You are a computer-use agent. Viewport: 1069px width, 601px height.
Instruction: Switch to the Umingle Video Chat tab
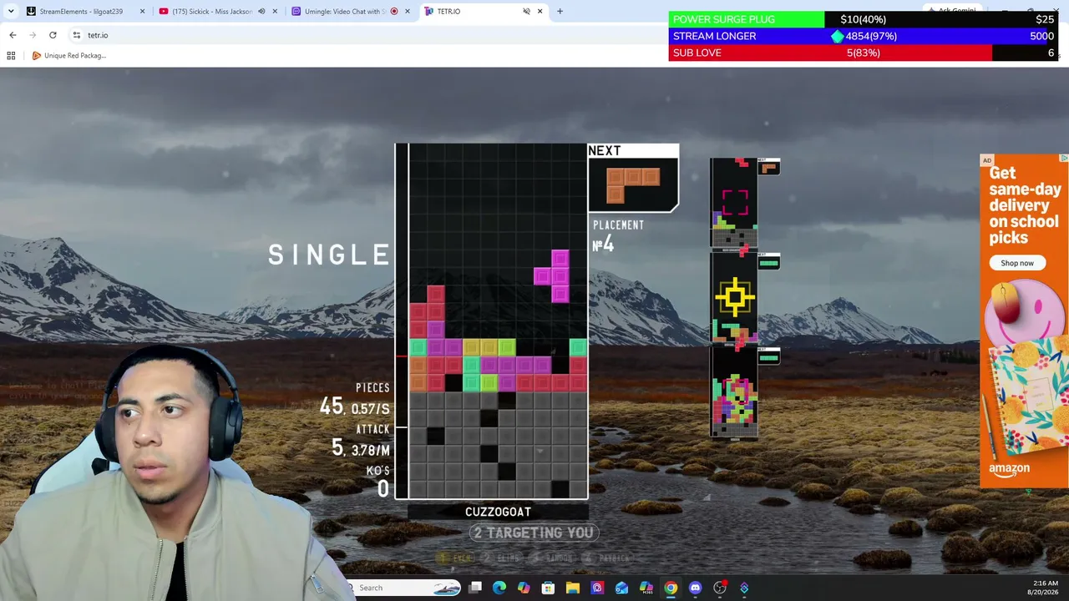point(351,12)
